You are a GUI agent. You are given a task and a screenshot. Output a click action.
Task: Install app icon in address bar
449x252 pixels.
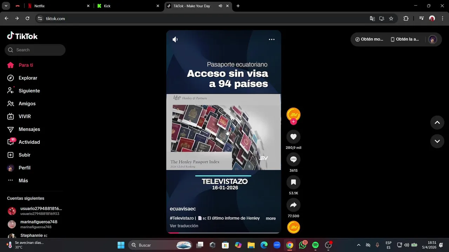pos(382,19)
